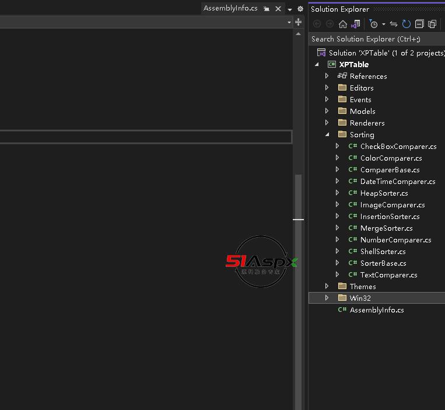Image resolution: width=445 pixels, height=410 pixels.
Task: Select the XPTable project node
Action: 353,64
